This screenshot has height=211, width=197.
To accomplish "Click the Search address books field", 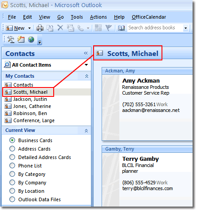I will 155,28.
